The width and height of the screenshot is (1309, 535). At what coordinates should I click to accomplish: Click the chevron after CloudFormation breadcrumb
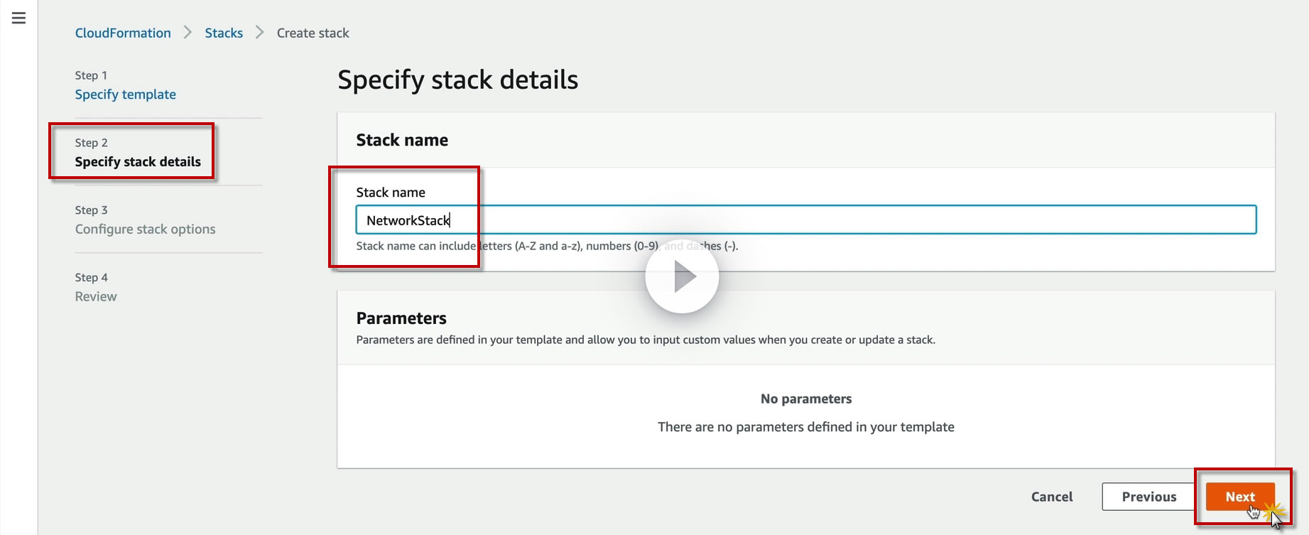click(x=188, y=33)
